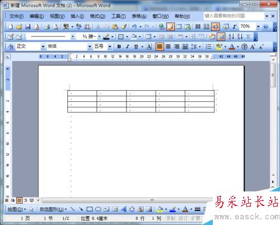This screenshot has width=280, height=225.
Task: Select the Line tool in the Drawing toolbar
Action: pos(72,209)
